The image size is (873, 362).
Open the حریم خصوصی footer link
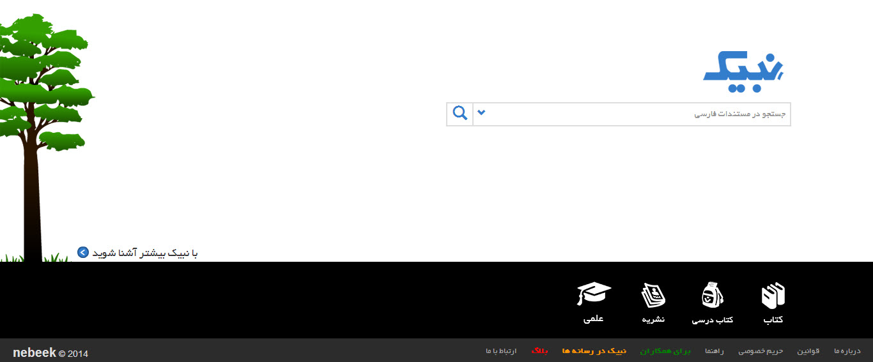761,351
